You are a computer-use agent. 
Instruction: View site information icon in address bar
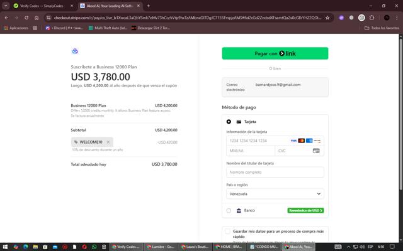[x=48, y=18]
